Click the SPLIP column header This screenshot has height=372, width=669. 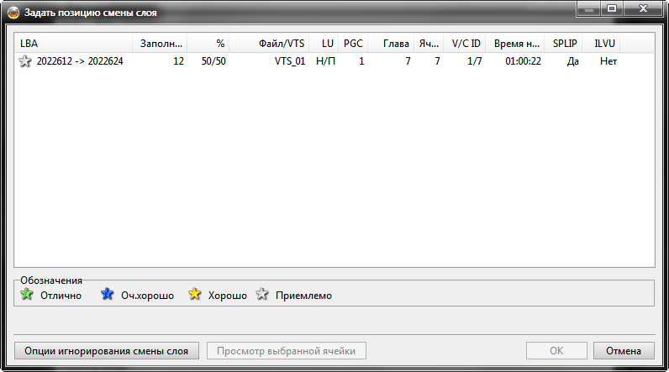564,44
